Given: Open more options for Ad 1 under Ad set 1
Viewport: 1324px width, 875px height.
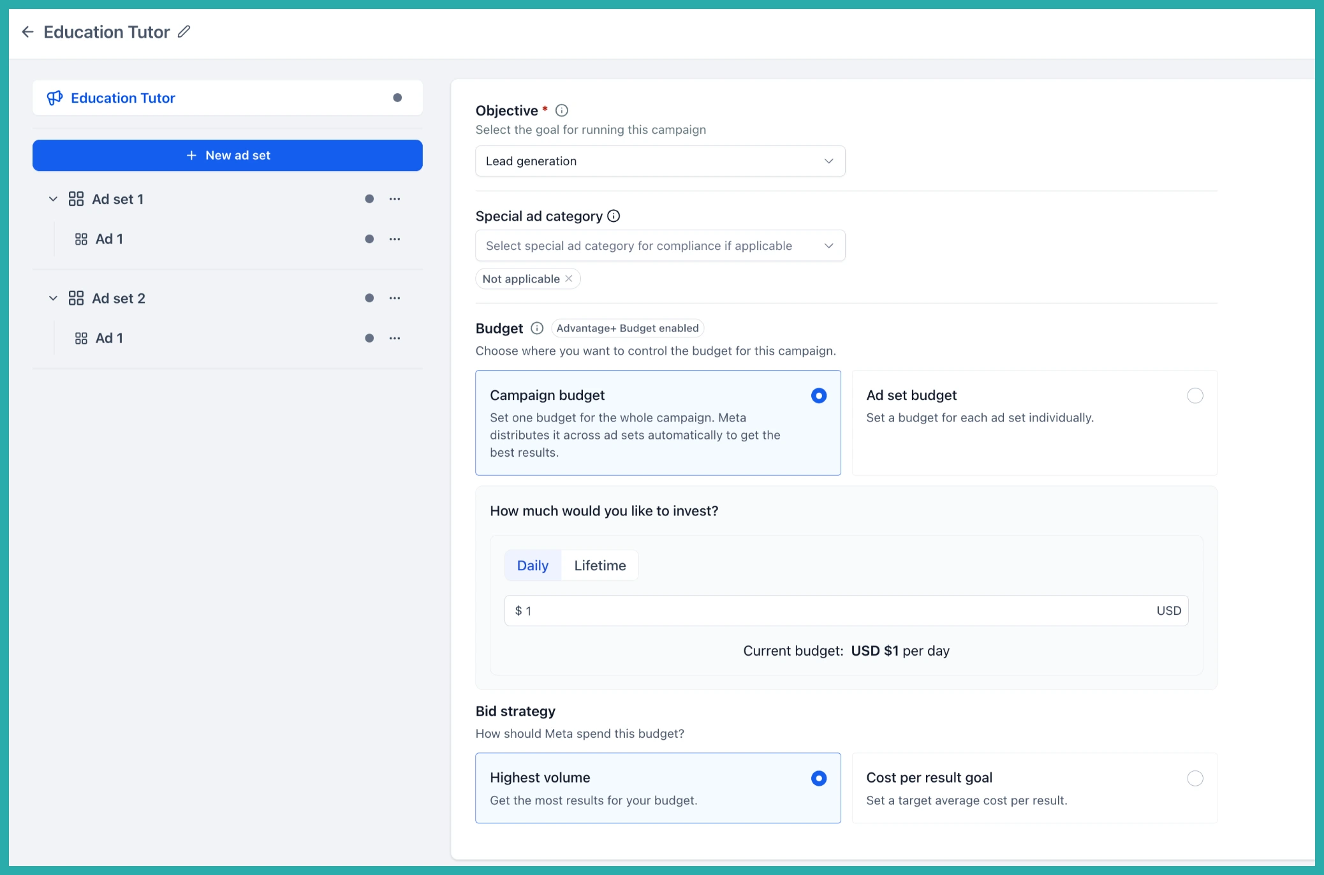Looking at the screenshot, I should (x=395, y=239).
